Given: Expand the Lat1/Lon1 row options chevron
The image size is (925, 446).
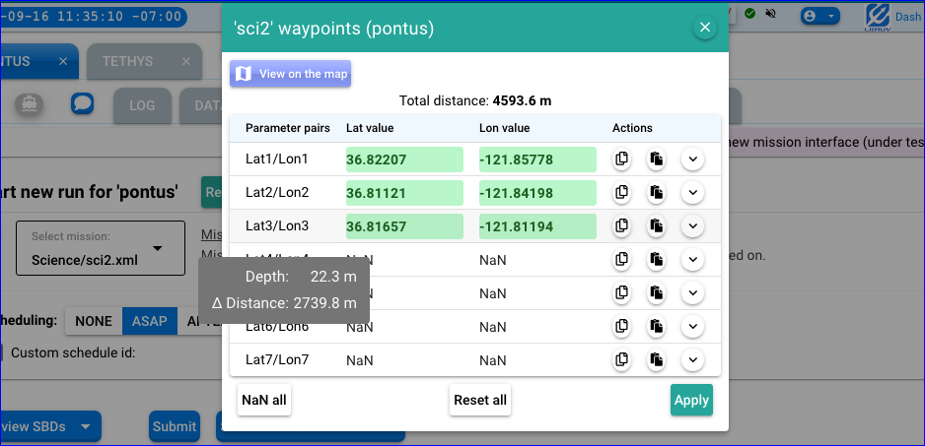Looking at the screenshot, I should pos(692,159).
